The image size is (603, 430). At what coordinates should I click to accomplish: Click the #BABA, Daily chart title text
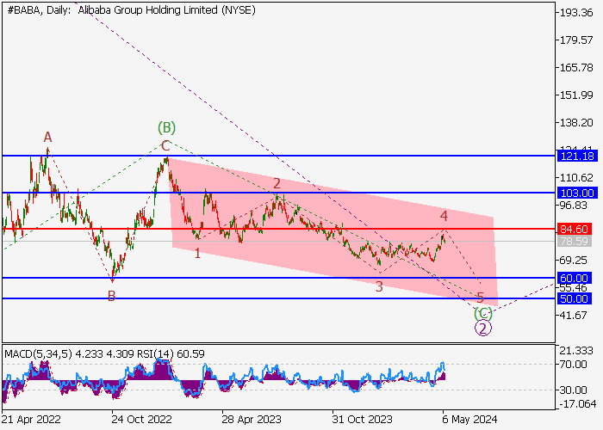coord(131,10)
